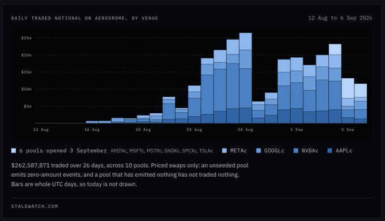This screenshot has height=221, width=385.
Task: Select the NVDAc legend label
Action: (310, 151)
